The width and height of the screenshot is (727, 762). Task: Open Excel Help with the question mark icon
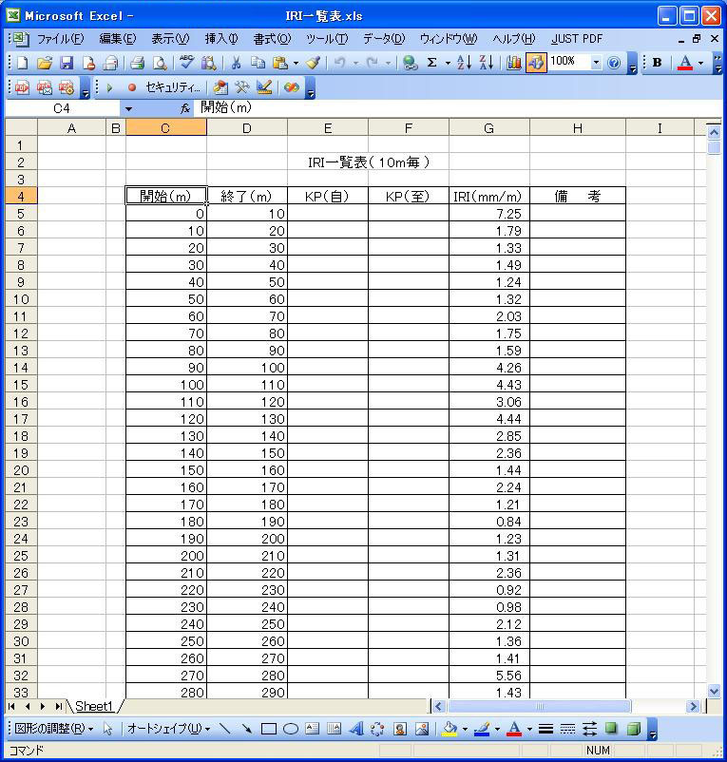click(x=614, y=63)
